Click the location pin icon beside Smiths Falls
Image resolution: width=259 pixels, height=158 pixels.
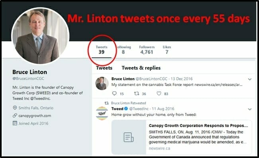tap(15, 108)
